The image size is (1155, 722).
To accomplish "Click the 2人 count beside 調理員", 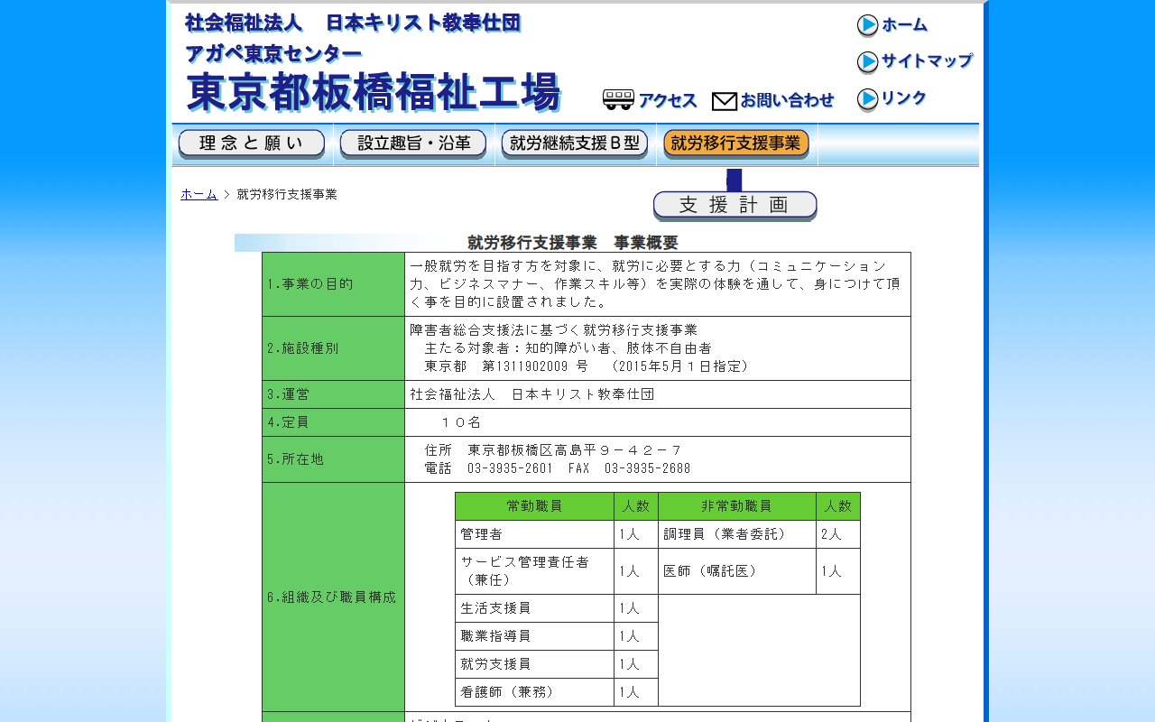I will (x=838, y=534).
